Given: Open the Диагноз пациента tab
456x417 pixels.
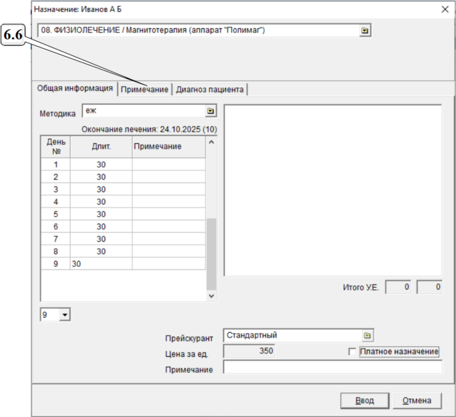Looking at the screenshot, I should point(210,89).
